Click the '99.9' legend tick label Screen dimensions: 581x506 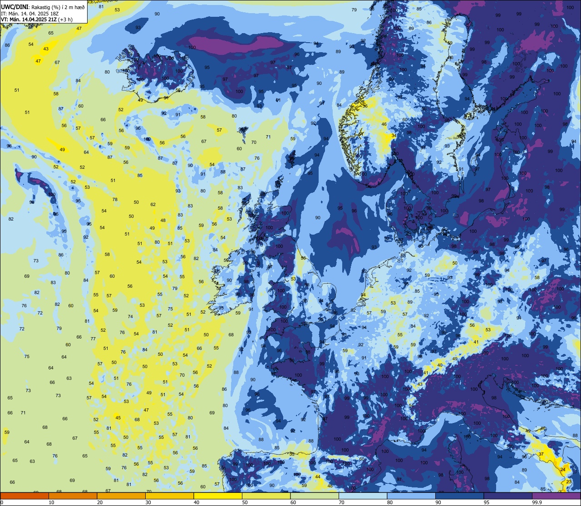tap(537, 502)
